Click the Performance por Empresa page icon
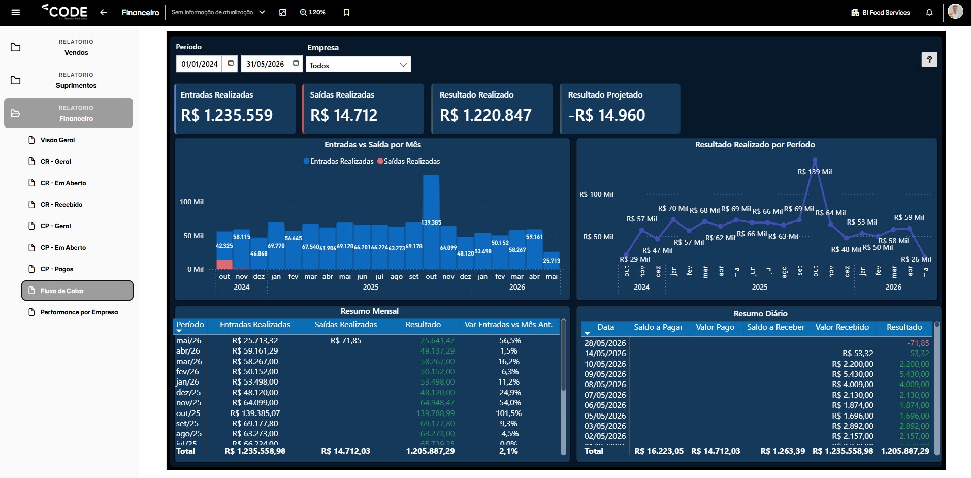 coord(32,312)
